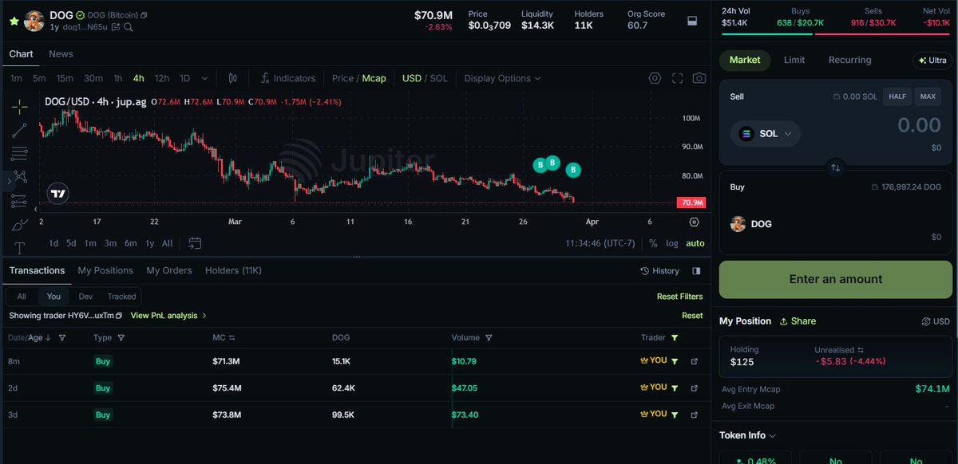The height and width of the screenshot is (464, 958).
Task: Switch MC column display mode
Action: [x=232, y=338]
